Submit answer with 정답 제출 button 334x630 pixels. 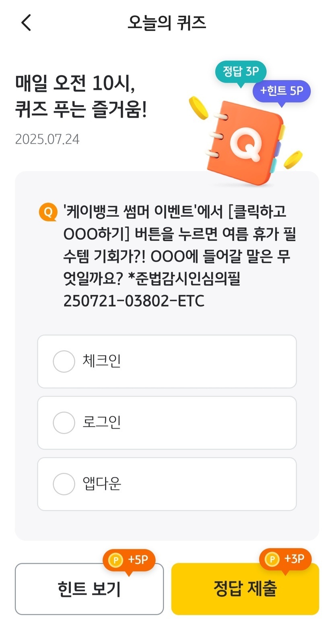click(x=245, y=589)
